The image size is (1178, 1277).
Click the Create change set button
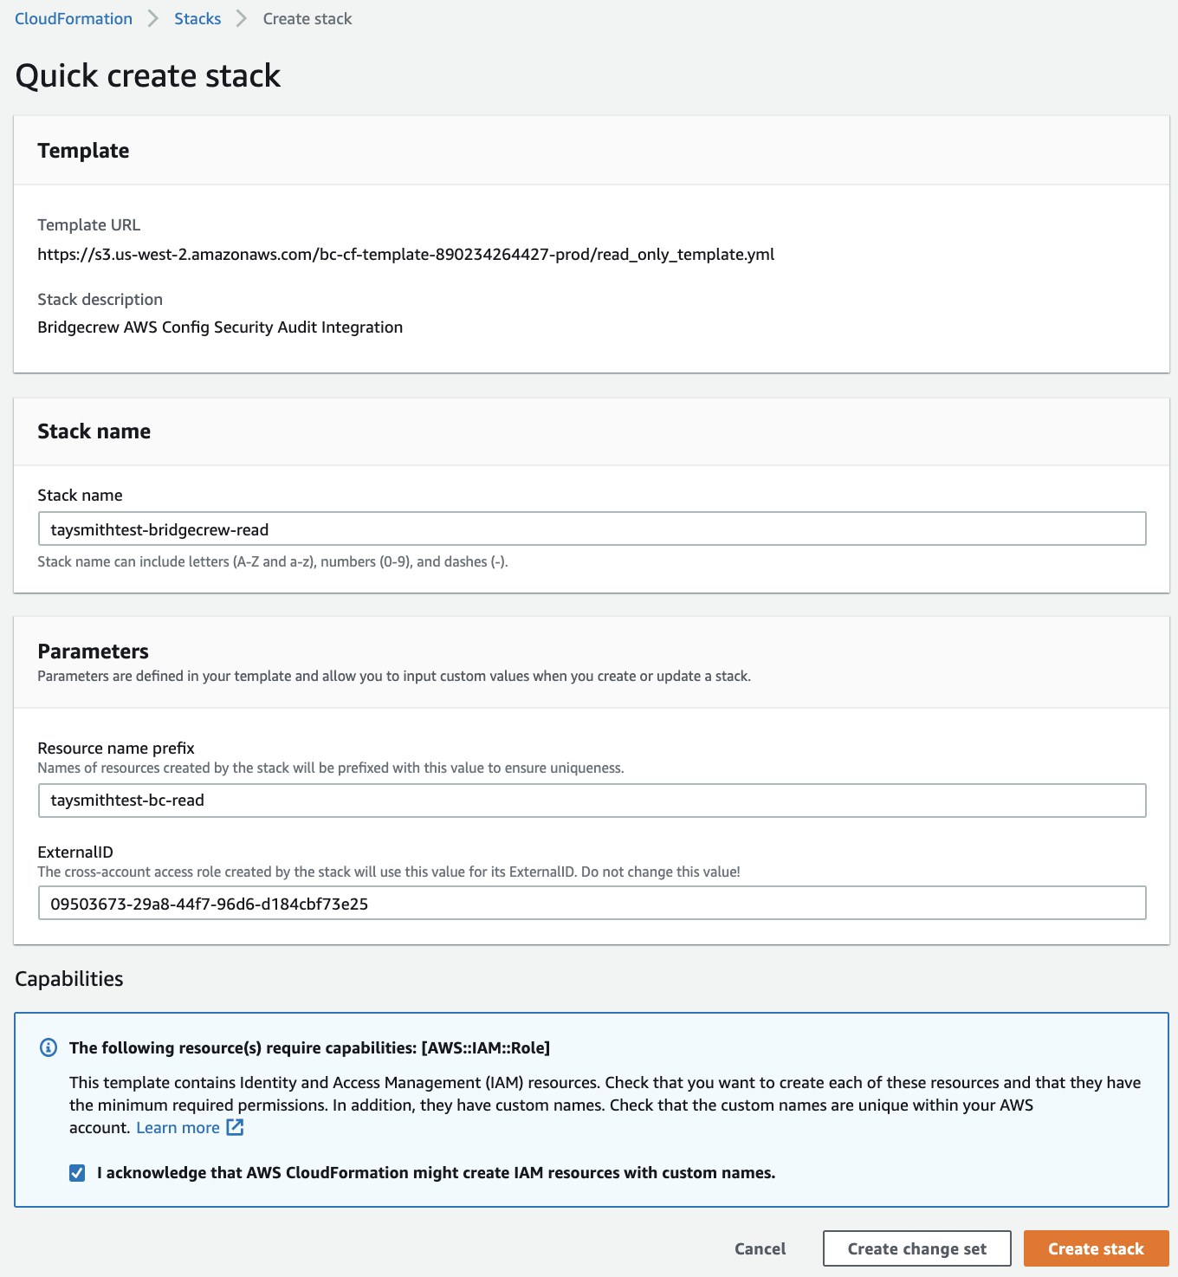tap(916, 1248)
